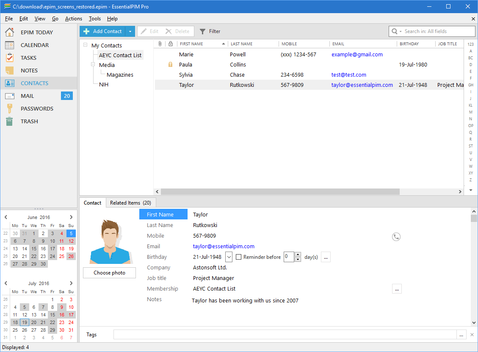
Task: Open the File menu
Action: [9, 19]
